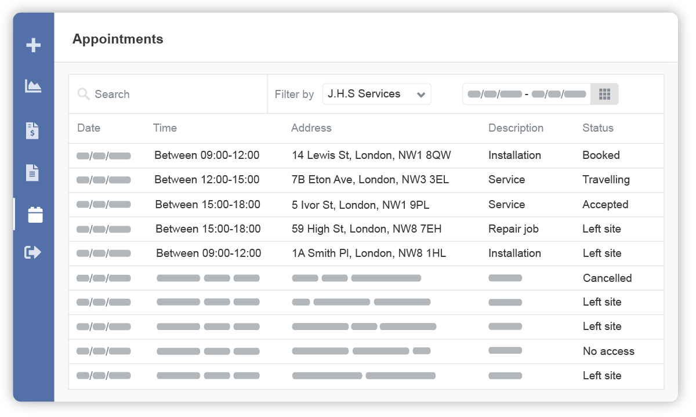This screenshot has height=417, width=696.
Task: Open the invoices icon in the sidebar
Action: [34, 130]
